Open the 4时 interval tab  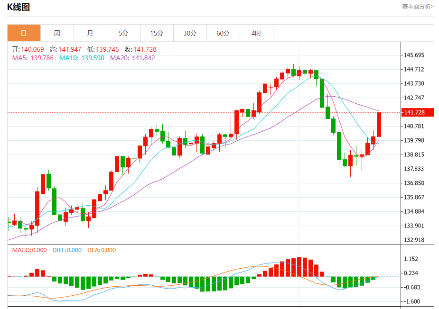tap(256, 33)
